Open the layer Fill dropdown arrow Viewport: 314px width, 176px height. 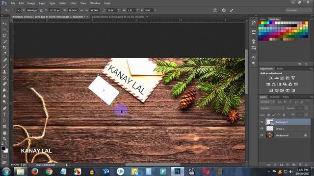coord(306,115)
